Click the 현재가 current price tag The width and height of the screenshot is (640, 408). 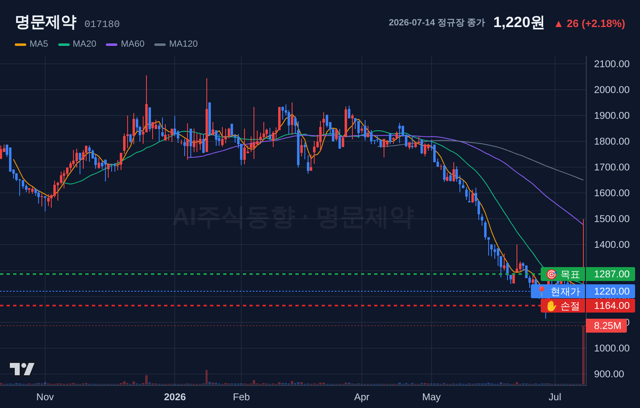click(x=558, y=291)
